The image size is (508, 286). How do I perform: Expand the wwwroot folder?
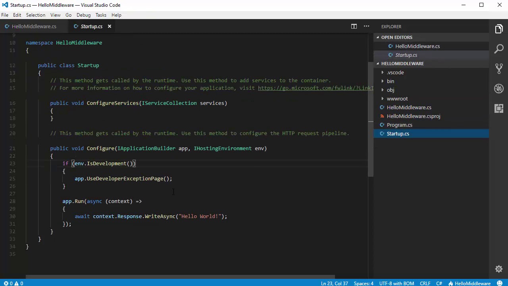click(397, 99)
